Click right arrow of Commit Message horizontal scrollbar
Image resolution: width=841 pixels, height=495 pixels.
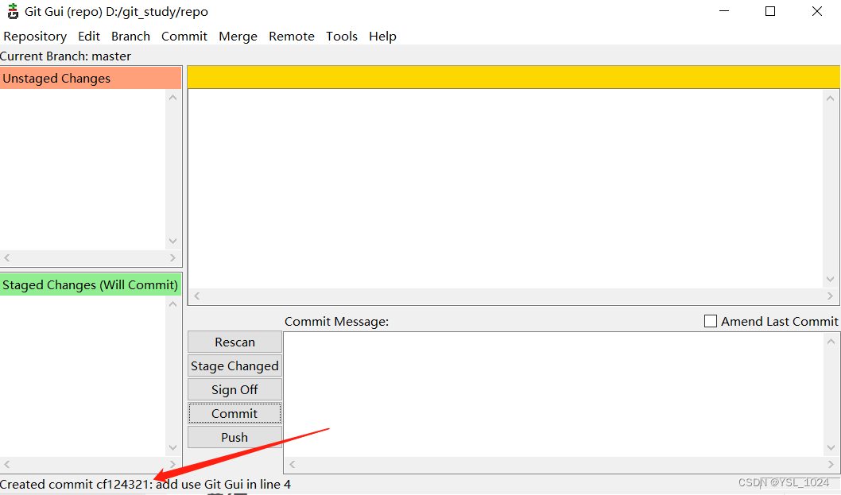(x=831, y=465)
